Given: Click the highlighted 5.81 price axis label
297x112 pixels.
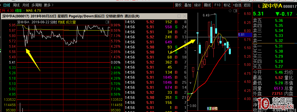Looking at the screenshot, I should pos(245,35).
